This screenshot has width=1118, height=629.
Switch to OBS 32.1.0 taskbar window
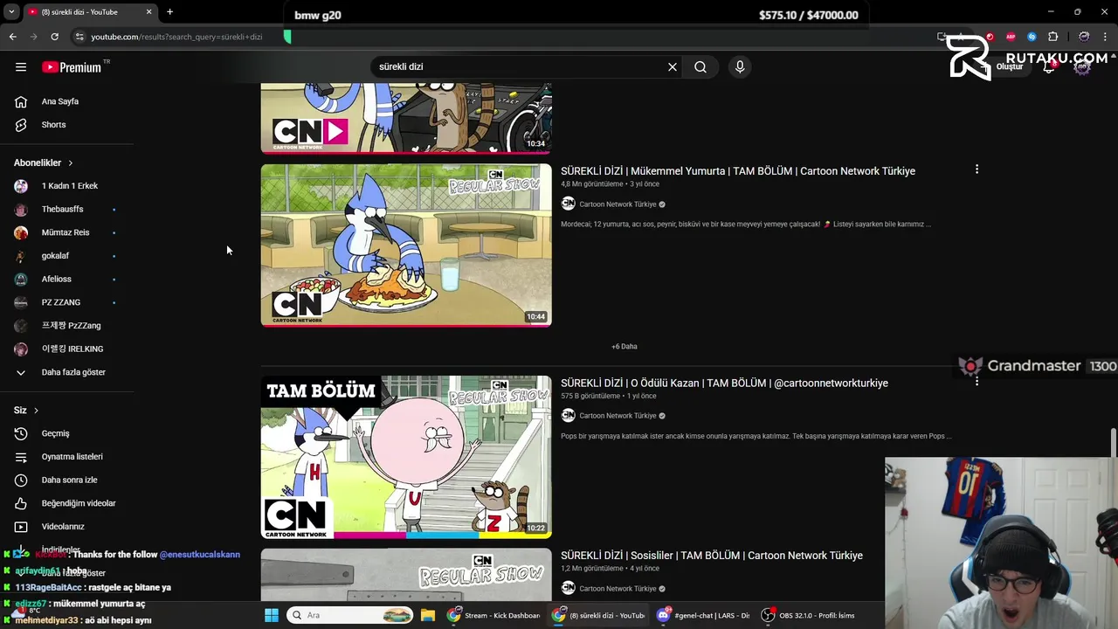[x=808, y=615]
